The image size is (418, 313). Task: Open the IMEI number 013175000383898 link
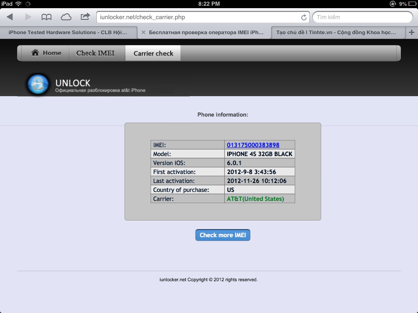pyautogui.click(x=253, y=145)
